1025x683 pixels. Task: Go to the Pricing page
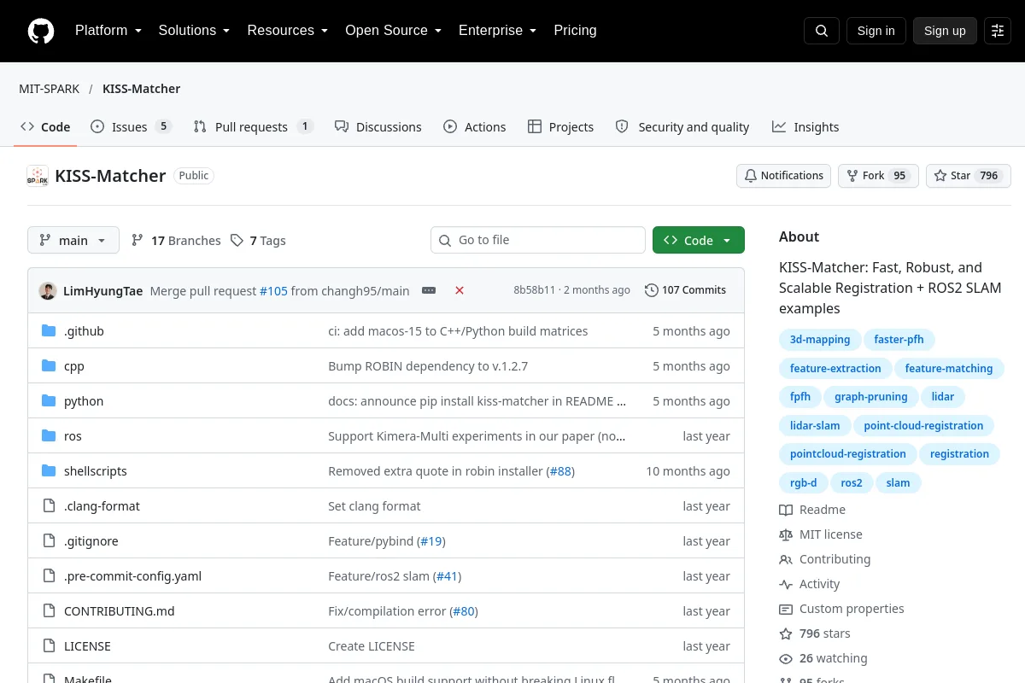tap(575, 31)
